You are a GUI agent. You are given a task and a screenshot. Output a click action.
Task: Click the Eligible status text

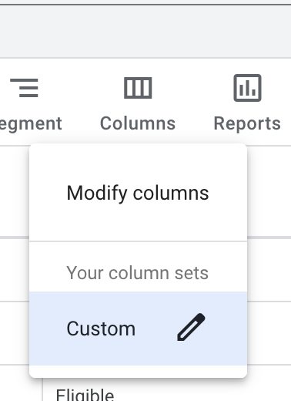(x=85, y=395)
